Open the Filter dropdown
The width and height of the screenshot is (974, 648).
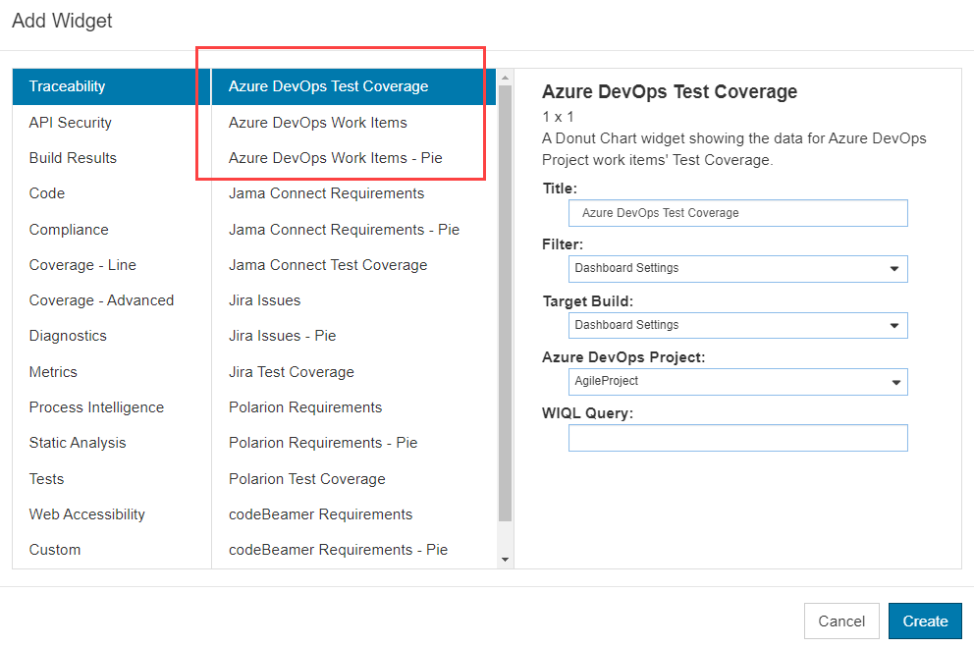tap(738, 268)
